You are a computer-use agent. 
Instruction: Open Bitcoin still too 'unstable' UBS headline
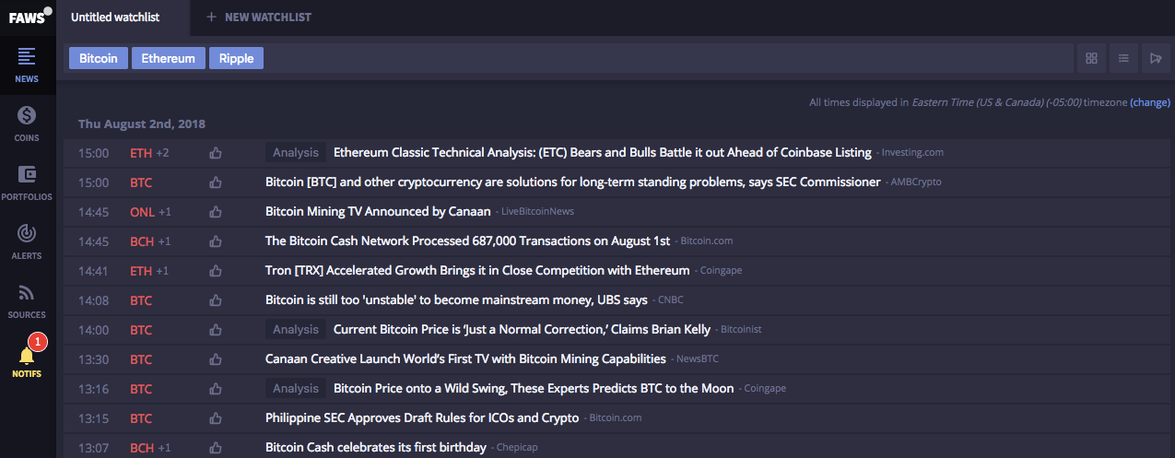(x=456, y=300)
